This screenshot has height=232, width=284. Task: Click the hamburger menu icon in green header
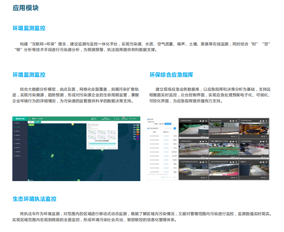[x=29, y=119]
